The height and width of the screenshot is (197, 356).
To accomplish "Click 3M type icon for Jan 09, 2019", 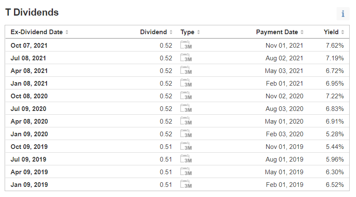I will 186,184.
